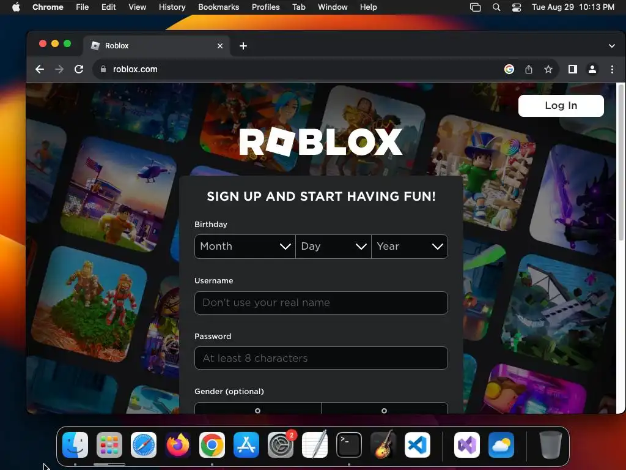Open the Weather app from the dock
The width and height of the screenshot is (626, 470).
(x=501, y=445)
